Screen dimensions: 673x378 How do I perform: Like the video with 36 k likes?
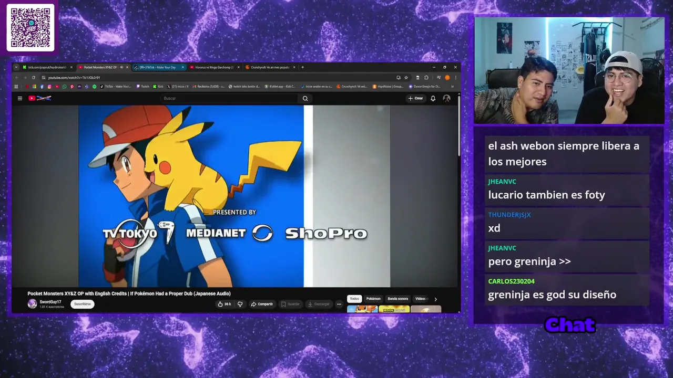point(225,304)
